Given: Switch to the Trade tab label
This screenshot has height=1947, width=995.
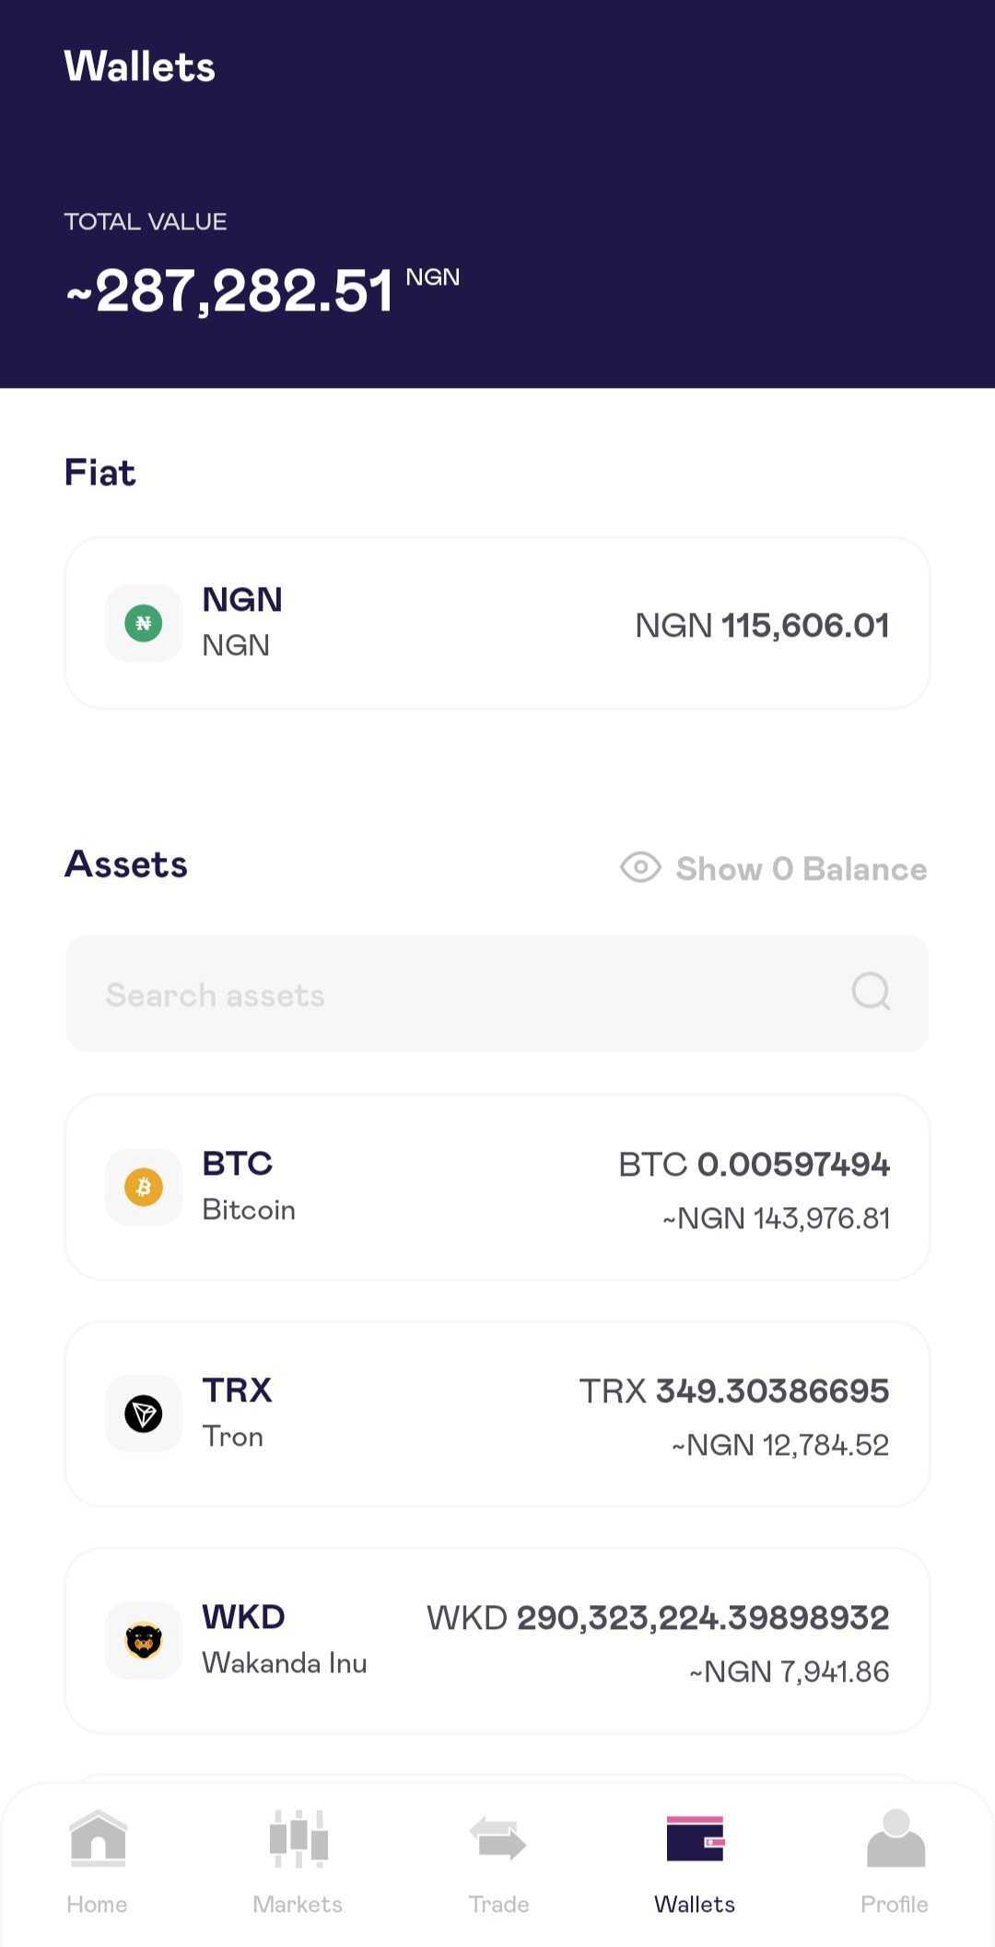Looking at the screenshot, I should 498,1904.
